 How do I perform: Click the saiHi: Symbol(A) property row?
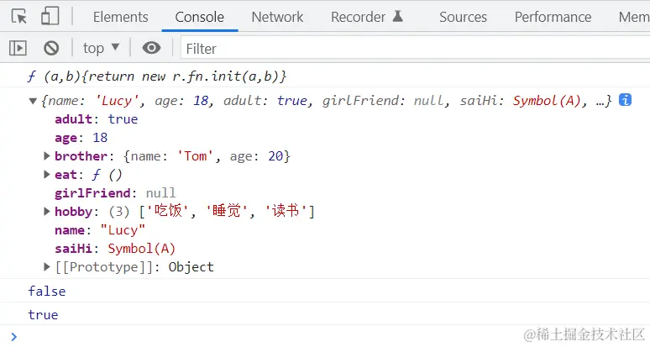[x=115, y=249]
